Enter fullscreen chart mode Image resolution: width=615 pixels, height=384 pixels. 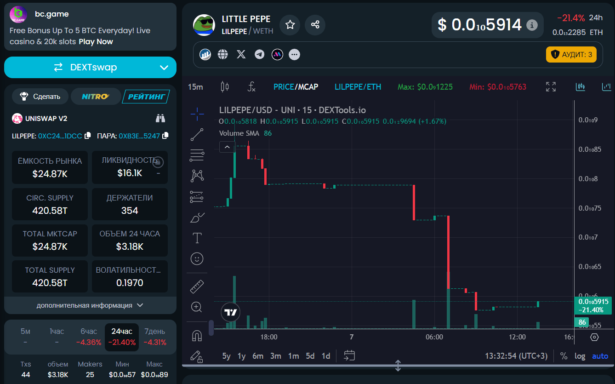[551, 86]
